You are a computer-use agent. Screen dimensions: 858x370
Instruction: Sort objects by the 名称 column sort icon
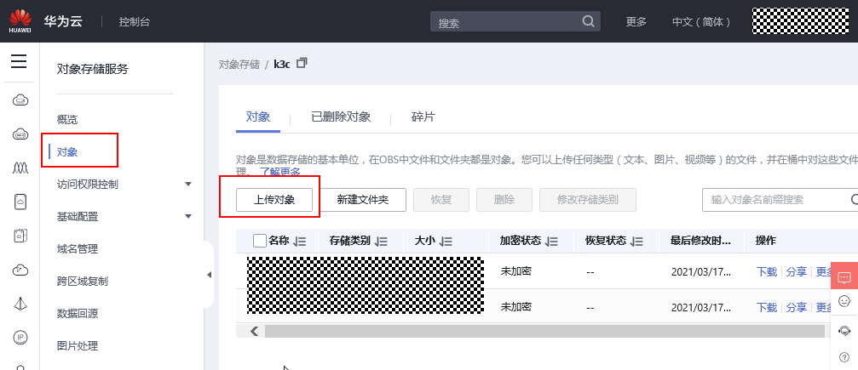299,241
